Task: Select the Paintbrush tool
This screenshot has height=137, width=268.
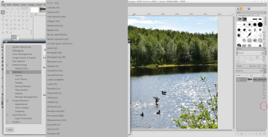Action: point(27,24)
